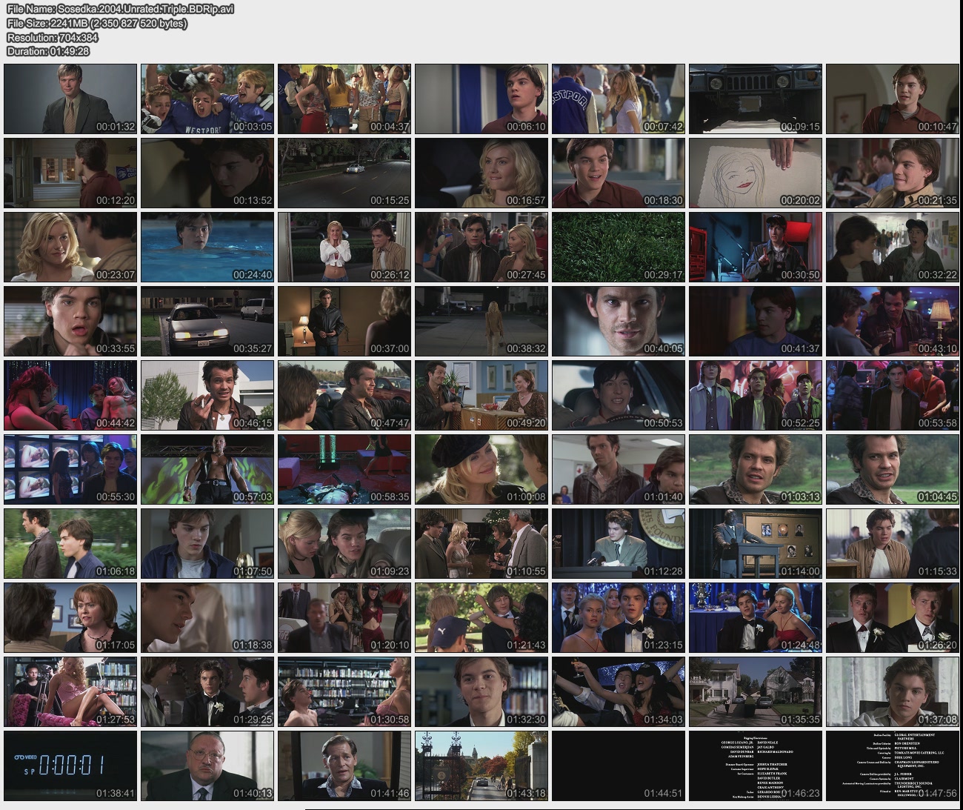This screenshot has height=810, width=963.
Task: Select the swimming pool thumbnail at 00:24:40
Action: coord(207,247)
